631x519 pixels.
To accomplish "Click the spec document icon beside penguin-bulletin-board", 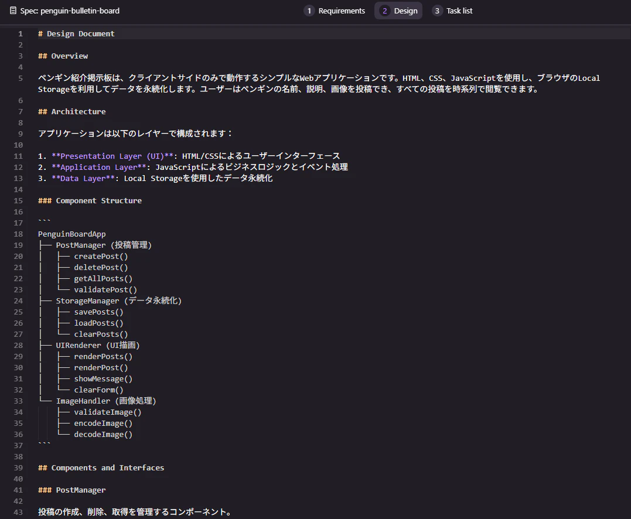I will (13, 11).
